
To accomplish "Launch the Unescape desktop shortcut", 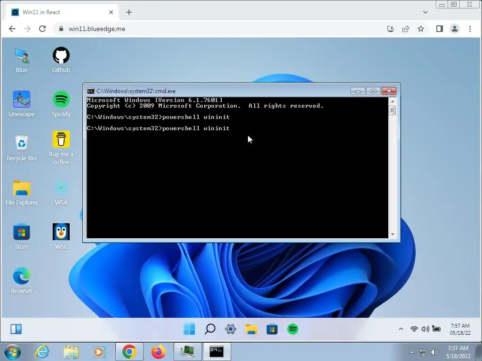I will [22, 104].
